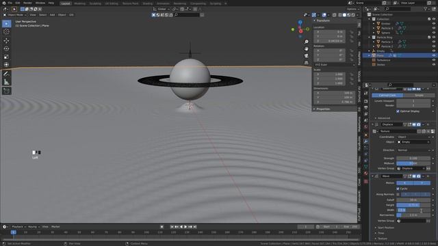The width and height of the screenshot is (438, 246).
Task: Select the Annotate tool
Action: (6, 74)
